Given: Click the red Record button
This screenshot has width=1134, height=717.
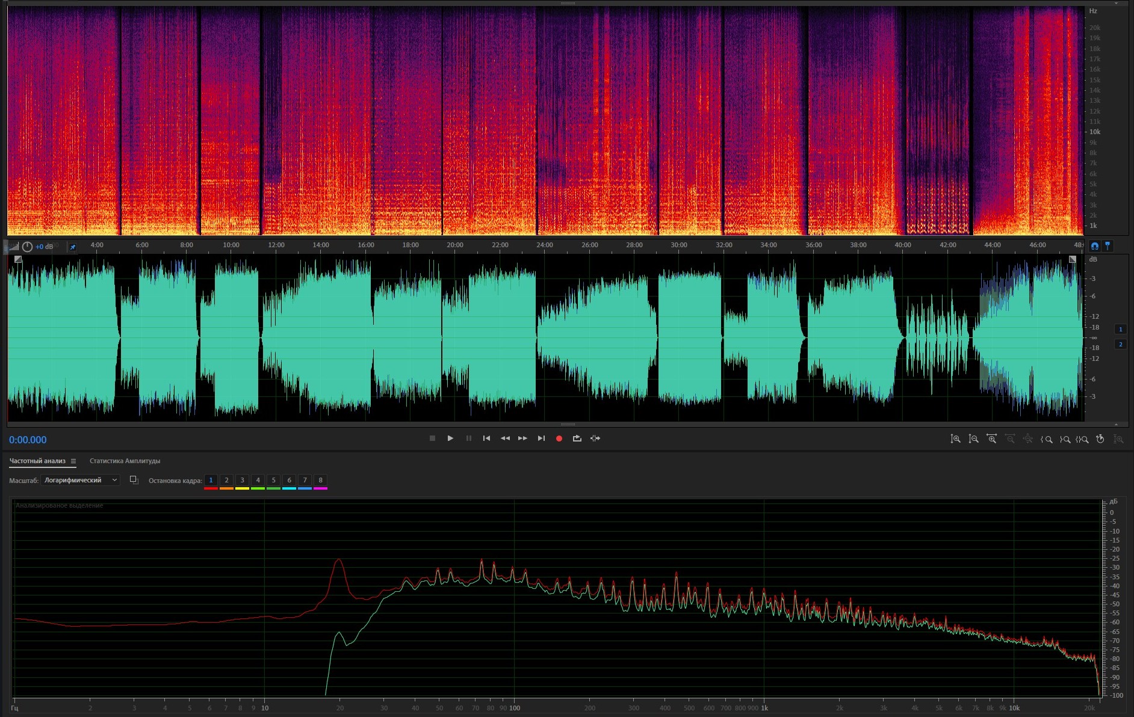Looking at the screenshot, I should (559, 439).
